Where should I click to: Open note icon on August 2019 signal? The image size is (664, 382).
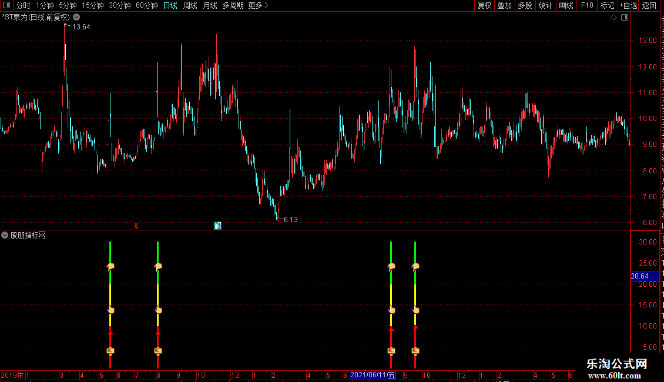[158, 351]
